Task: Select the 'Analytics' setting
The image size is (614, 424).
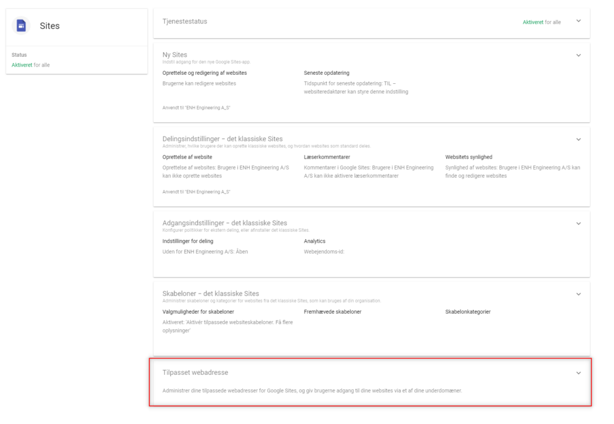Action: tap(314, 241)
